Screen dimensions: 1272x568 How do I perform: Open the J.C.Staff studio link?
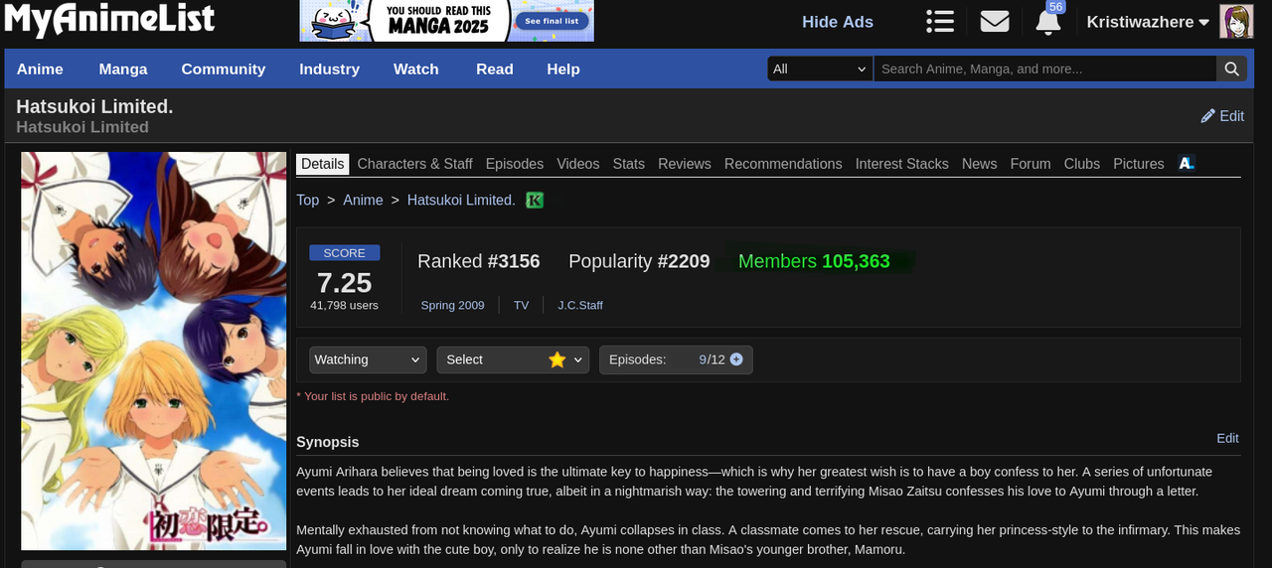(x=580, y=305)
